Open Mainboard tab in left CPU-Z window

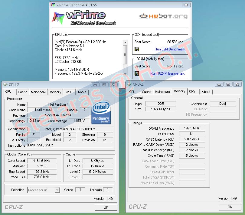(38, 92)
